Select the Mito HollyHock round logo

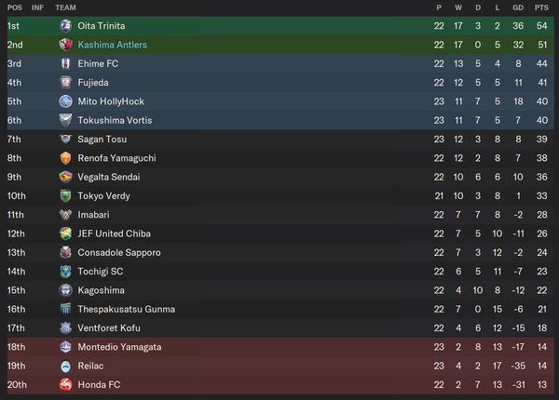pyautogui.click(x=65, y=101)
